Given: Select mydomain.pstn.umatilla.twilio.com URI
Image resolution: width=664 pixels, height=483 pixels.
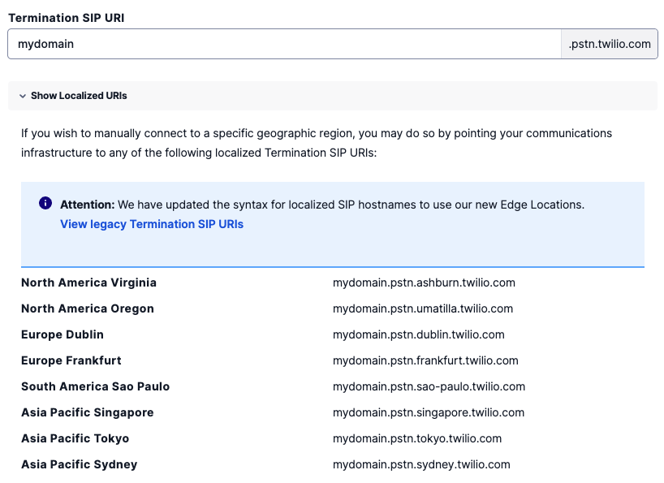Looking at the screenshot, I should click(423, 308).
